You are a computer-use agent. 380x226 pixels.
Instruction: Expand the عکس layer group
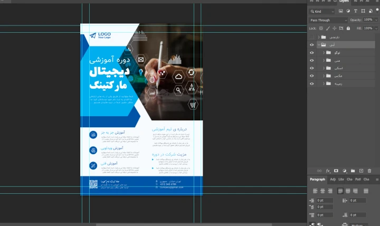(324, 76)
